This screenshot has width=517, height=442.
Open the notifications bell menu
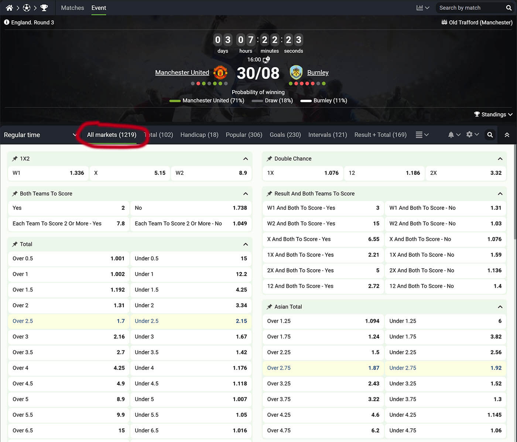pyautogui.click(x=454, y=135)
